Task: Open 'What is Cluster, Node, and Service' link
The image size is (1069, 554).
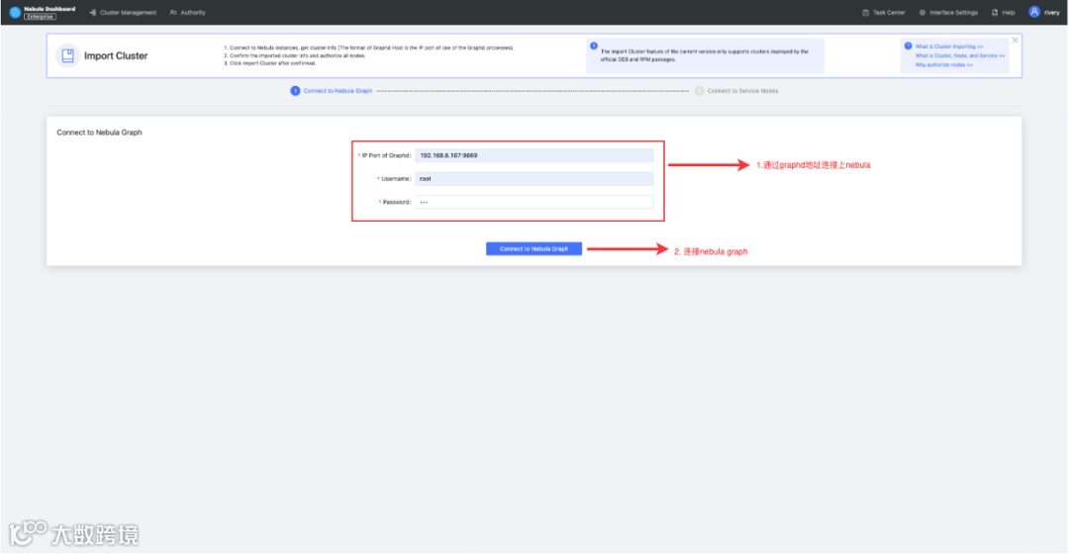Action: coord(960,55)
